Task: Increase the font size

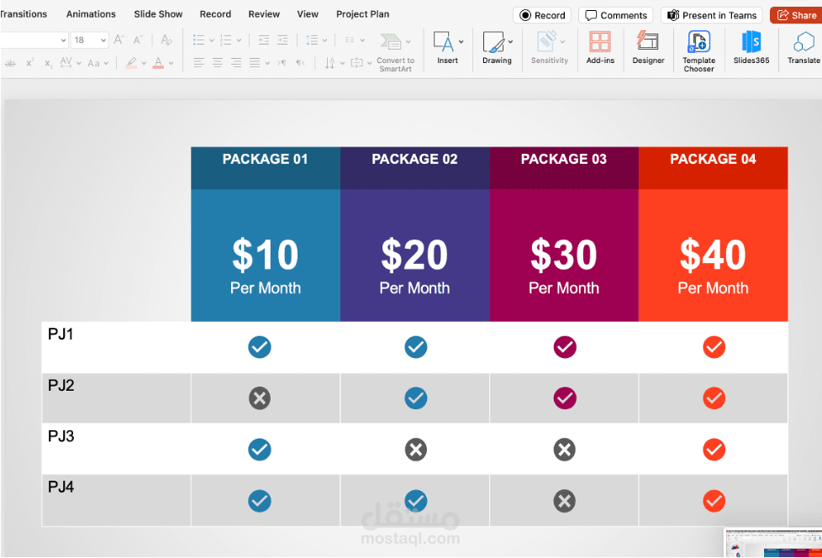Action: pyautogui.click(x=119, y=39)
